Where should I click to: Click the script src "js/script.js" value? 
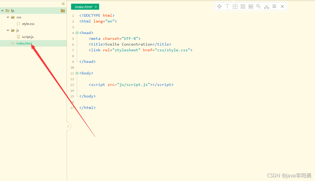[x=134, y=85]
